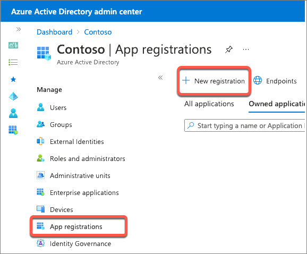Click the Azure Active Directory subtitle text
The image size is (307, 254).
[x=88, y=62]
